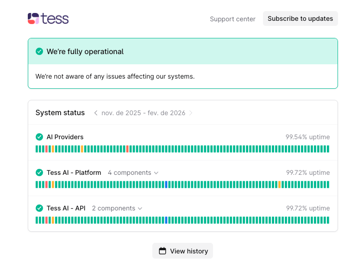Click the 'not aware of any issues' message

115,76
